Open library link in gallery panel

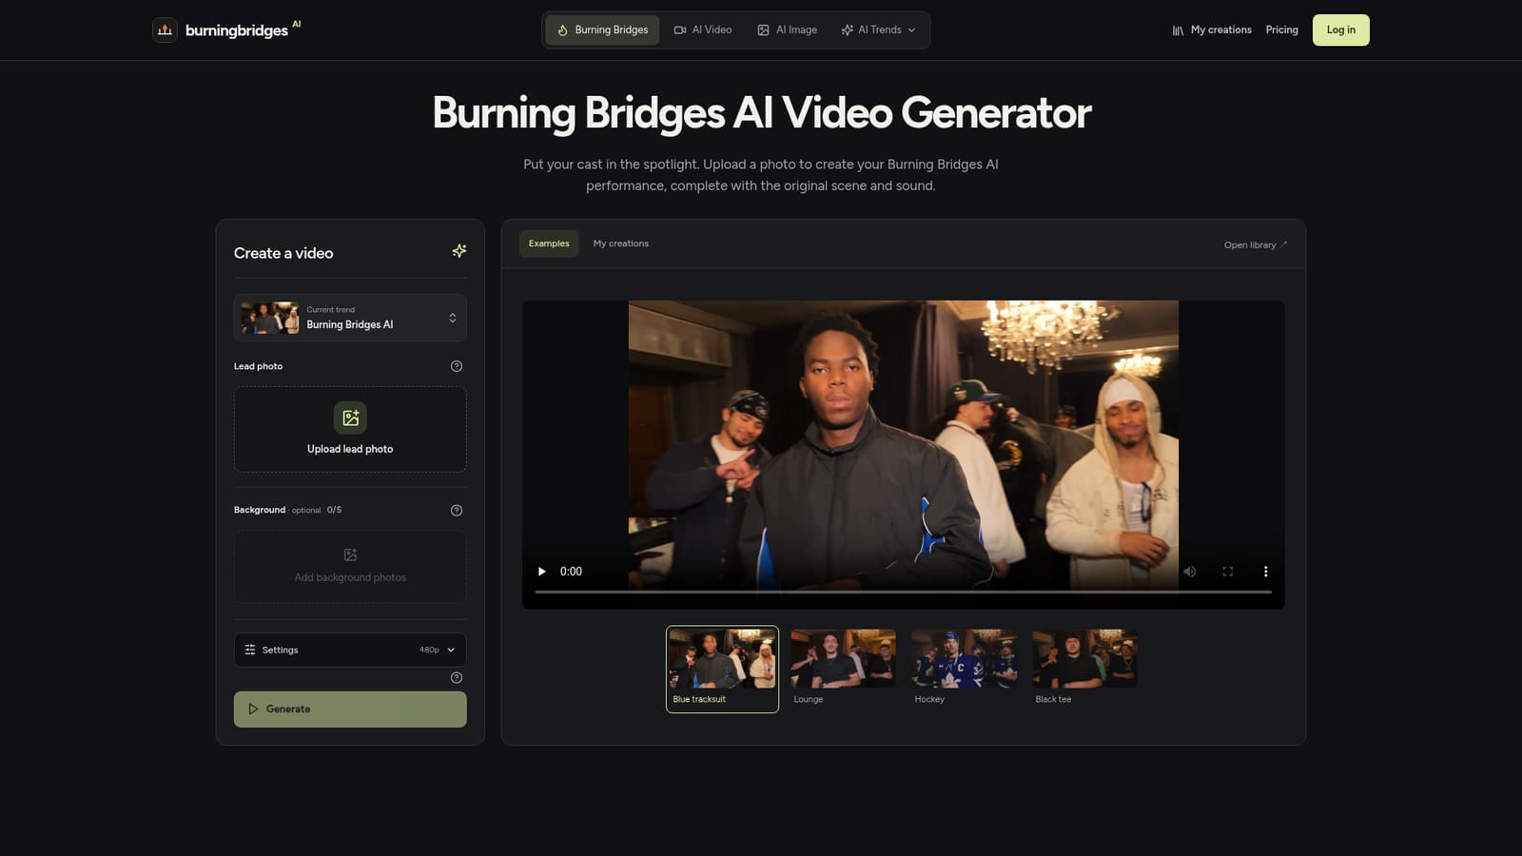pyautogui.click(x=1256, y=244)
